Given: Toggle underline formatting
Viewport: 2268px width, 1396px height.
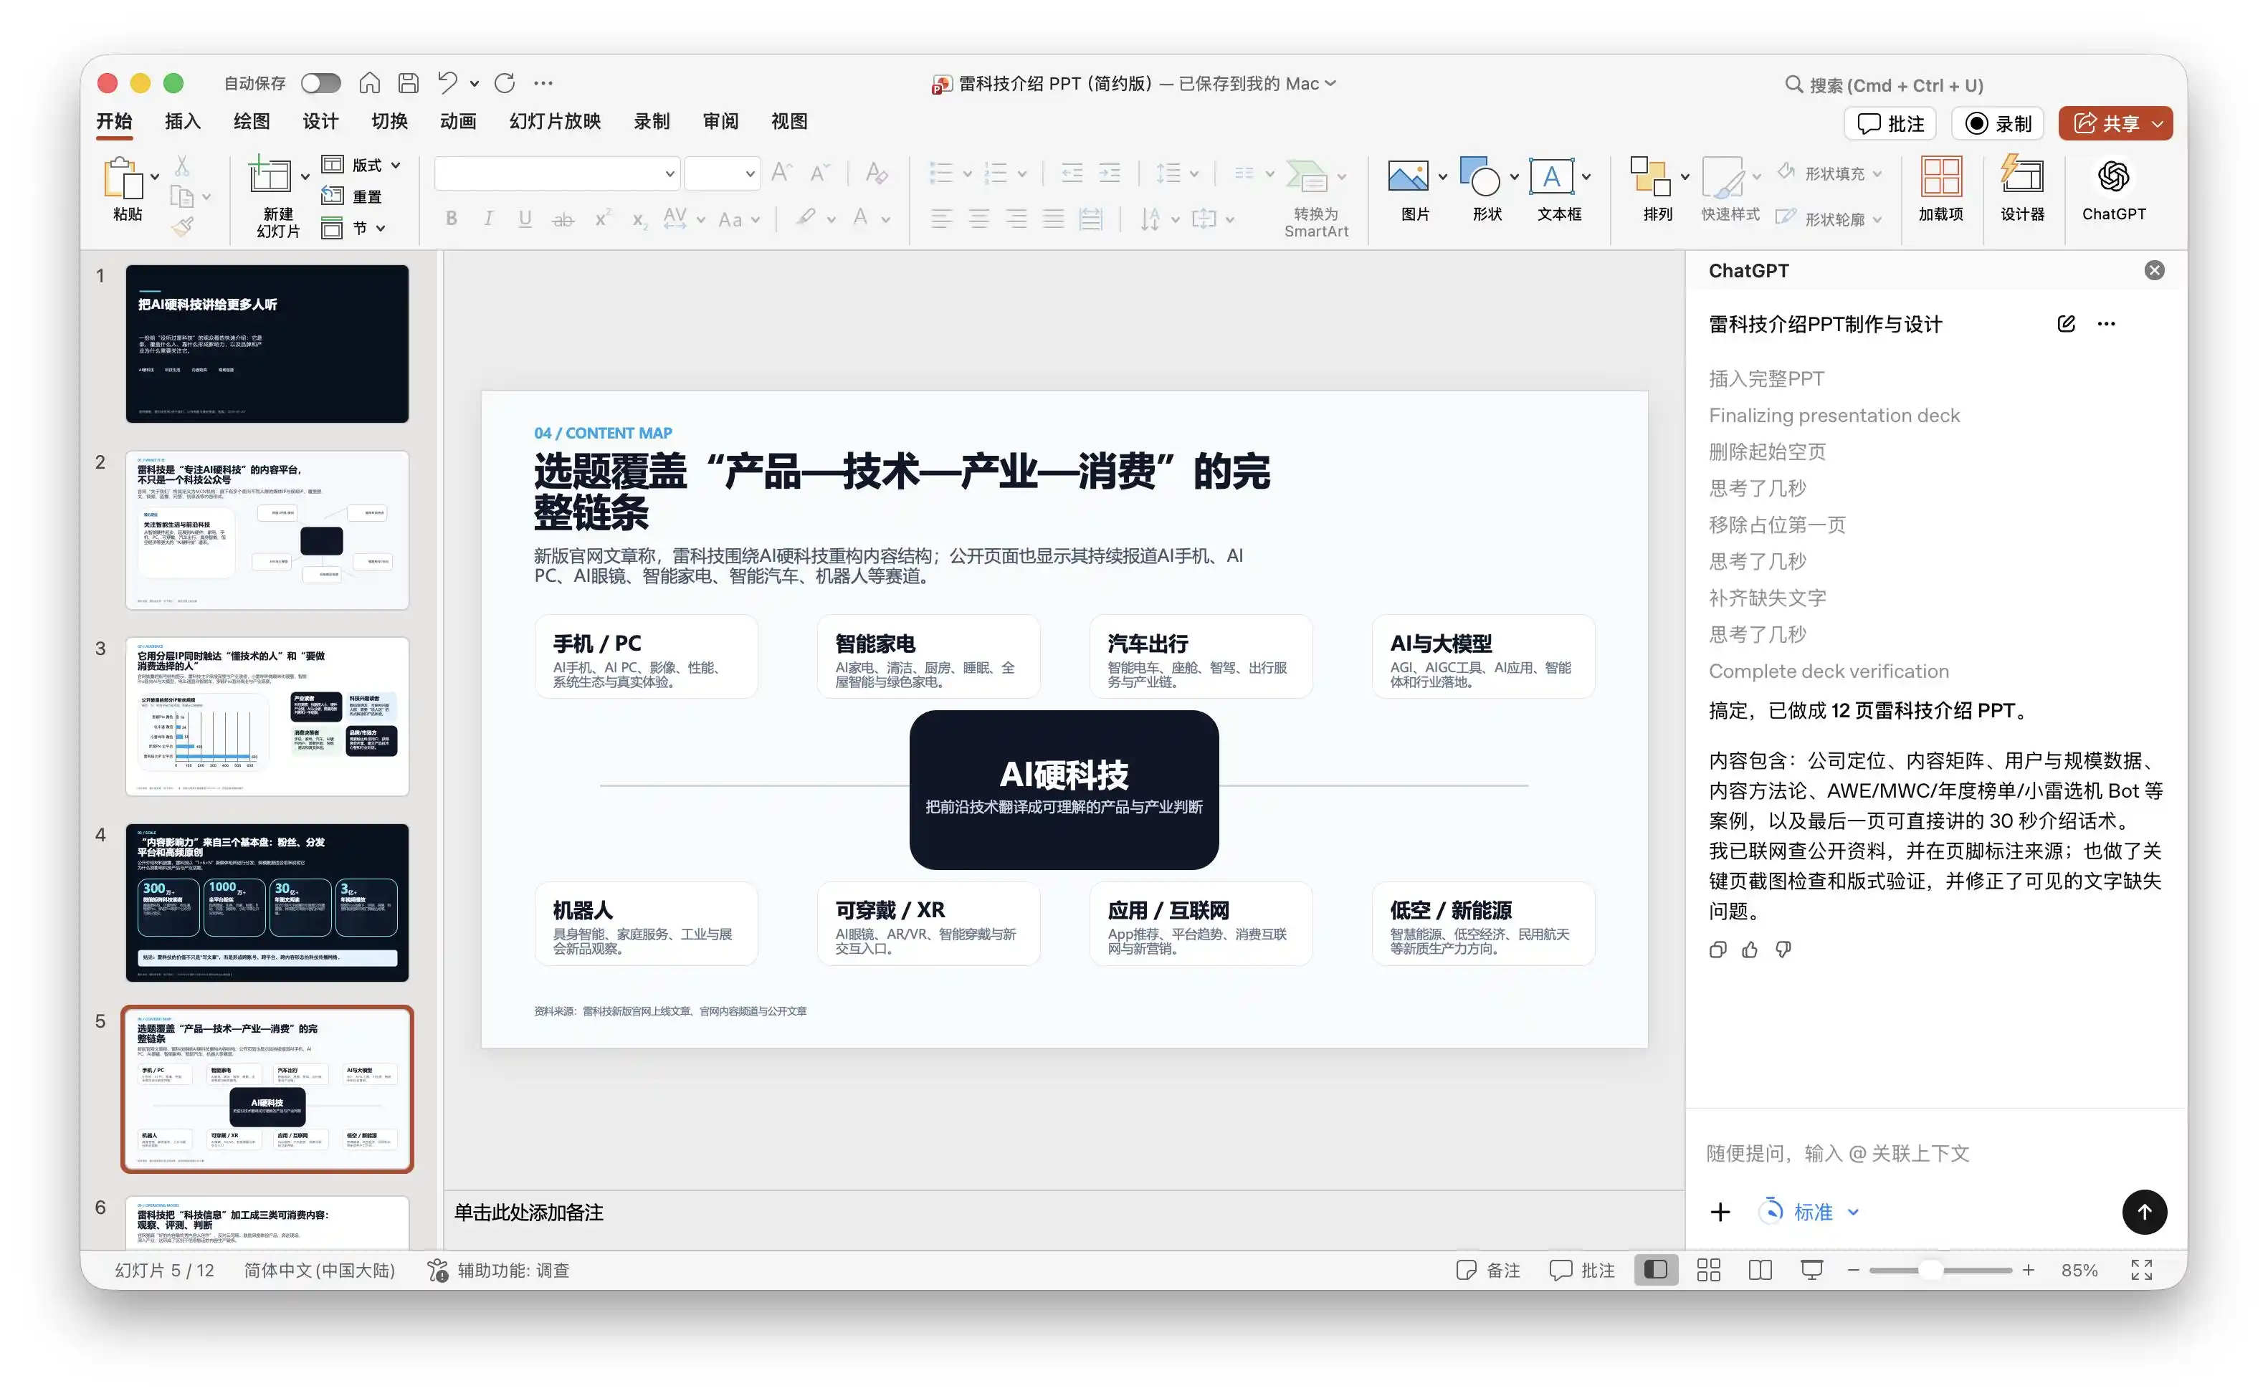Looking at the screenshot, I should pos(525,219).
